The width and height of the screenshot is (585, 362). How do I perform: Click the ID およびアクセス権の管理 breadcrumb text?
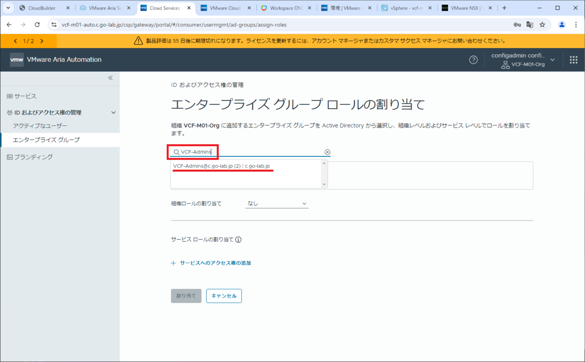(x=207, y=85)
